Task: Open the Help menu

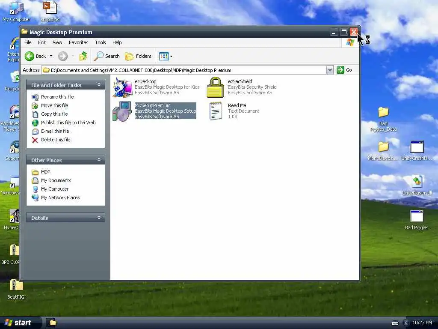Action: pyautogui.click(x=117, y=42)
